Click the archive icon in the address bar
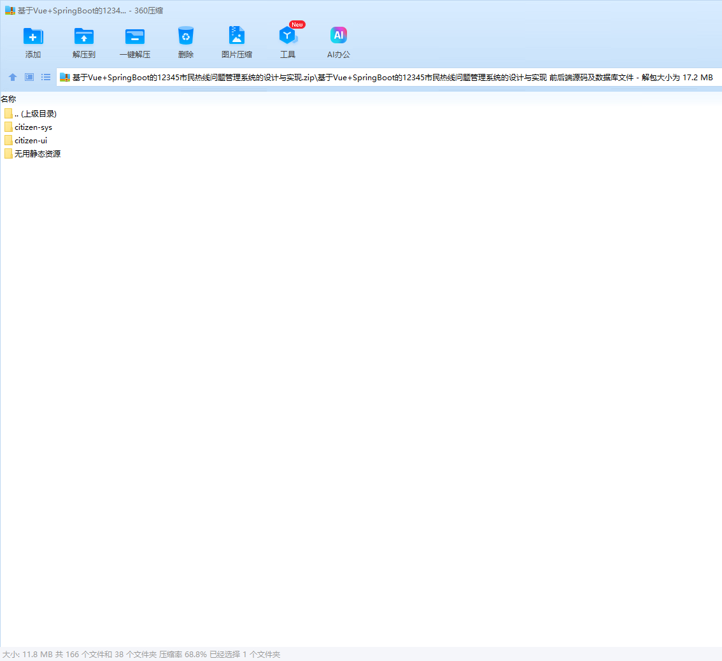This screenshot has height=661, width=722. pyautogui.click(x=65, y=78)
